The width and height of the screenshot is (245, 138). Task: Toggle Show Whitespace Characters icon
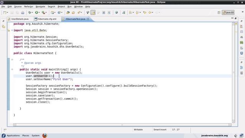109,13
